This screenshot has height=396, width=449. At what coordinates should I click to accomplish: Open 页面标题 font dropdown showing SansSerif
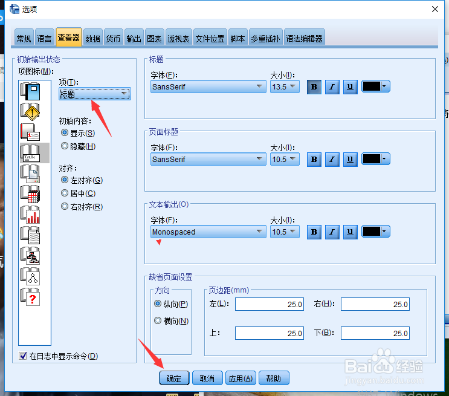click(208, 159)
